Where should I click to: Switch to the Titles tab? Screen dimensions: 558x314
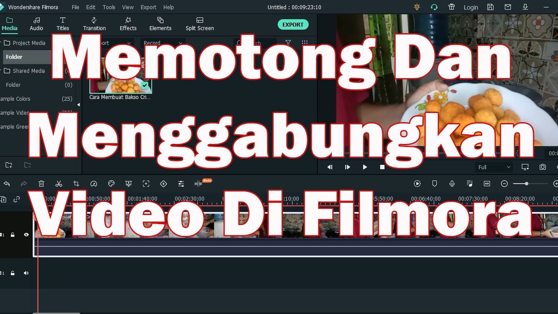63,24
